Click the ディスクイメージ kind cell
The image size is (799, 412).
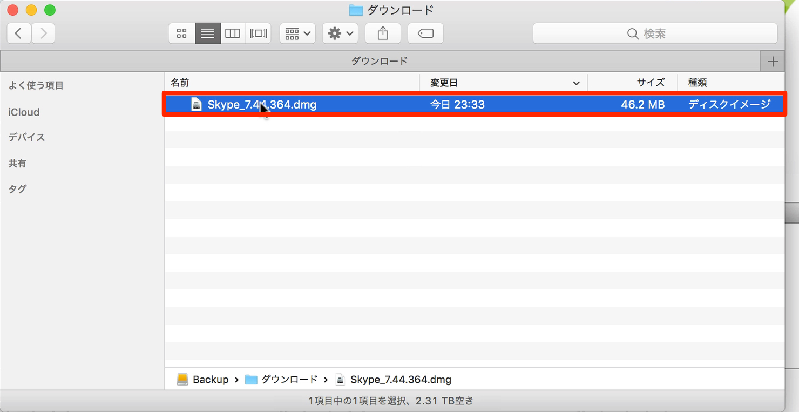[x=729, y=104]
